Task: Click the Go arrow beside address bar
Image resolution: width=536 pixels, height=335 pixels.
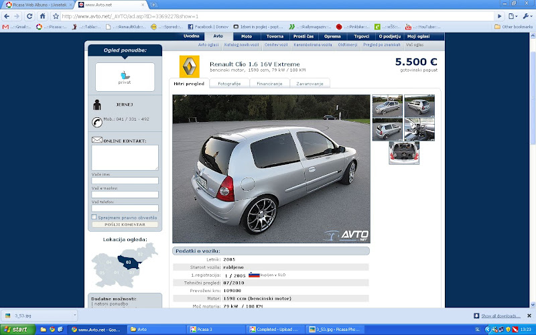Action: tap(499, 16)
